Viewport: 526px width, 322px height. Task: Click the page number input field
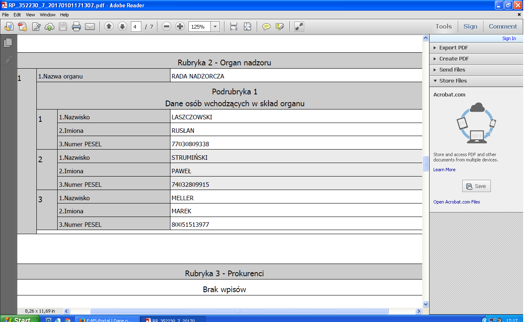[136, 27]
